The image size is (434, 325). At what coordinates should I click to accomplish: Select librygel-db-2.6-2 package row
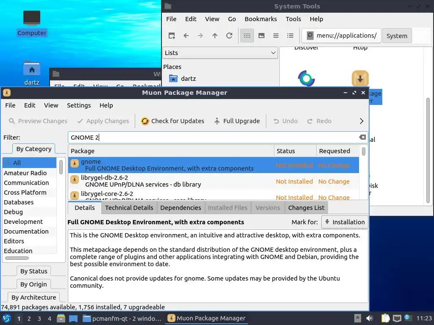[x=214, y=181]
